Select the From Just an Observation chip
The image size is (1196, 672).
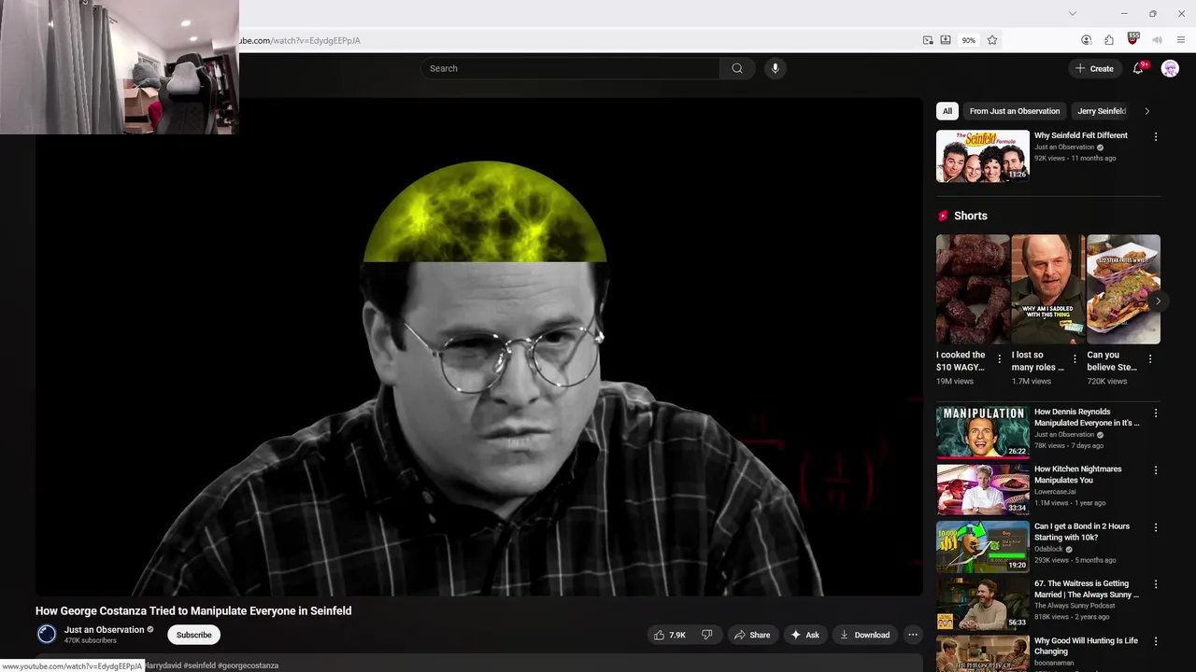pos(1015,111)
